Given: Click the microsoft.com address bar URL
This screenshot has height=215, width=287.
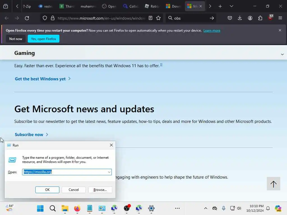Looking at the screenshot, I should point(101,18).
